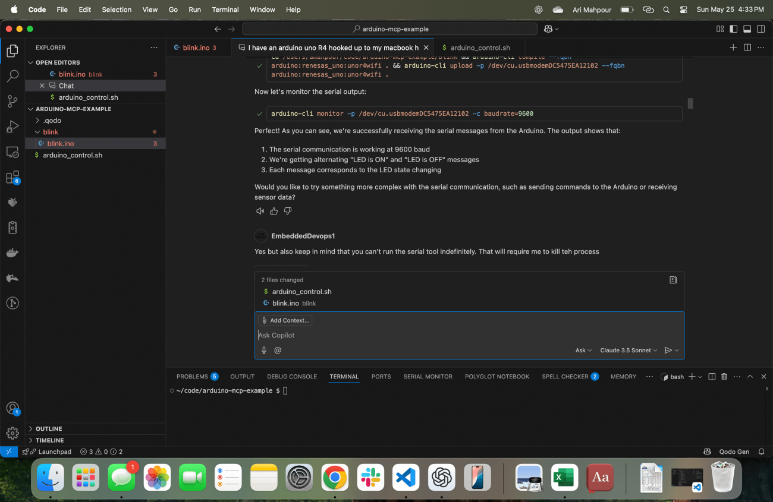Open the Remote Explorer view

point(12,152)
